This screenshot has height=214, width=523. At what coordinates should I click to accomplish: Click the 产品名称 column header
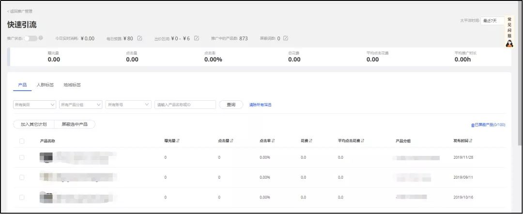pyautogui.click(x=47, y=141)
